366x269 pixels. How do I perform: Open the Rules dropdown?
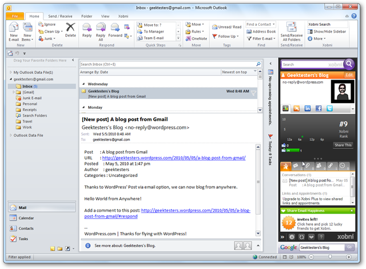pos(194,31)
